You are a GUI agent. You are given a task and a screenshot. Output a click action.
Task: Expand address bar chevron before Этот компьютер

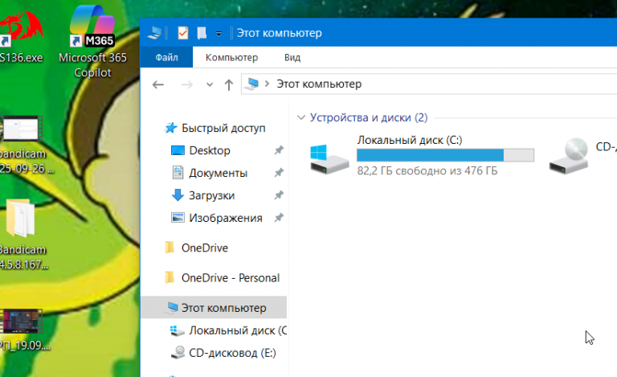(268, 84)
